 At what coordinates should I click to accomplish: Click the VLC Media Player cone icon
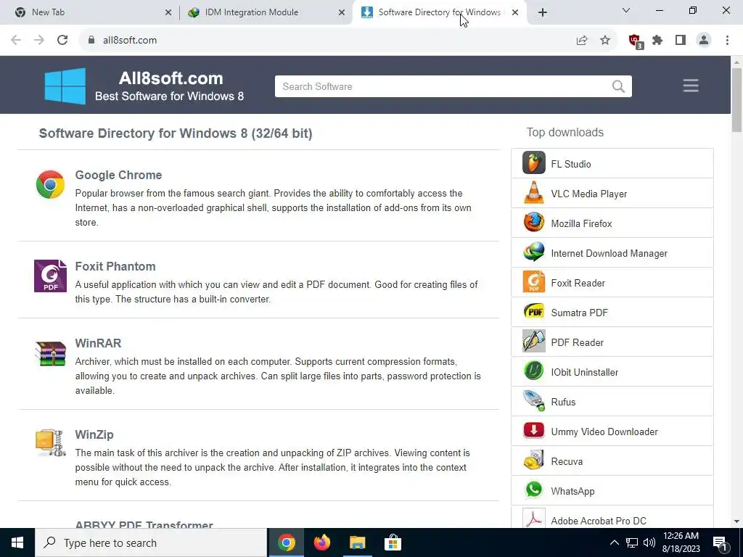point(533,193)
